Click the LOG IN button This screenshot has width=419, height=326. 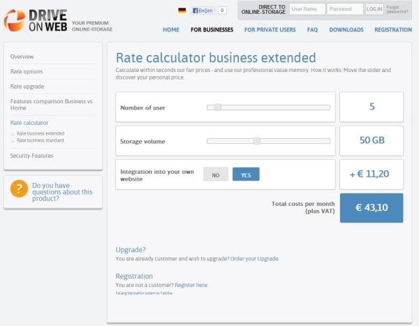click(374, 10)
